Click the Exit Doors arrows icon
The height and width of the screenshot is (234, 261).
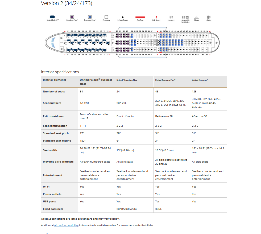pyautogui.click(x=156, y=17)
